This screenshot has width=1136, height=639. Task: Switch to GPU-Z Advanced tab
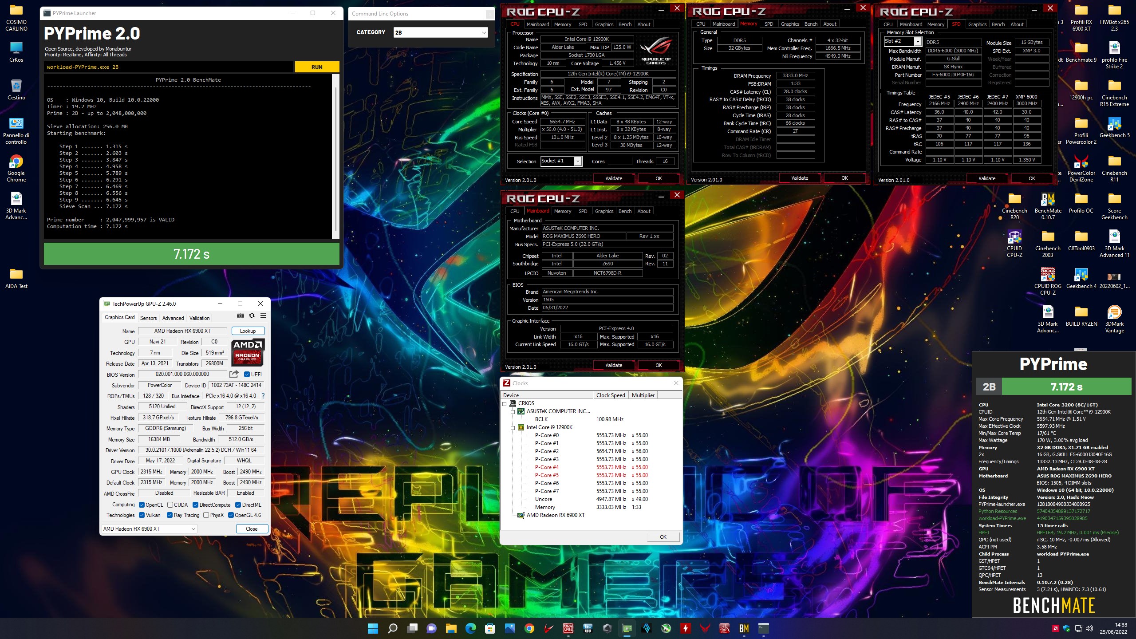[173, 318]
